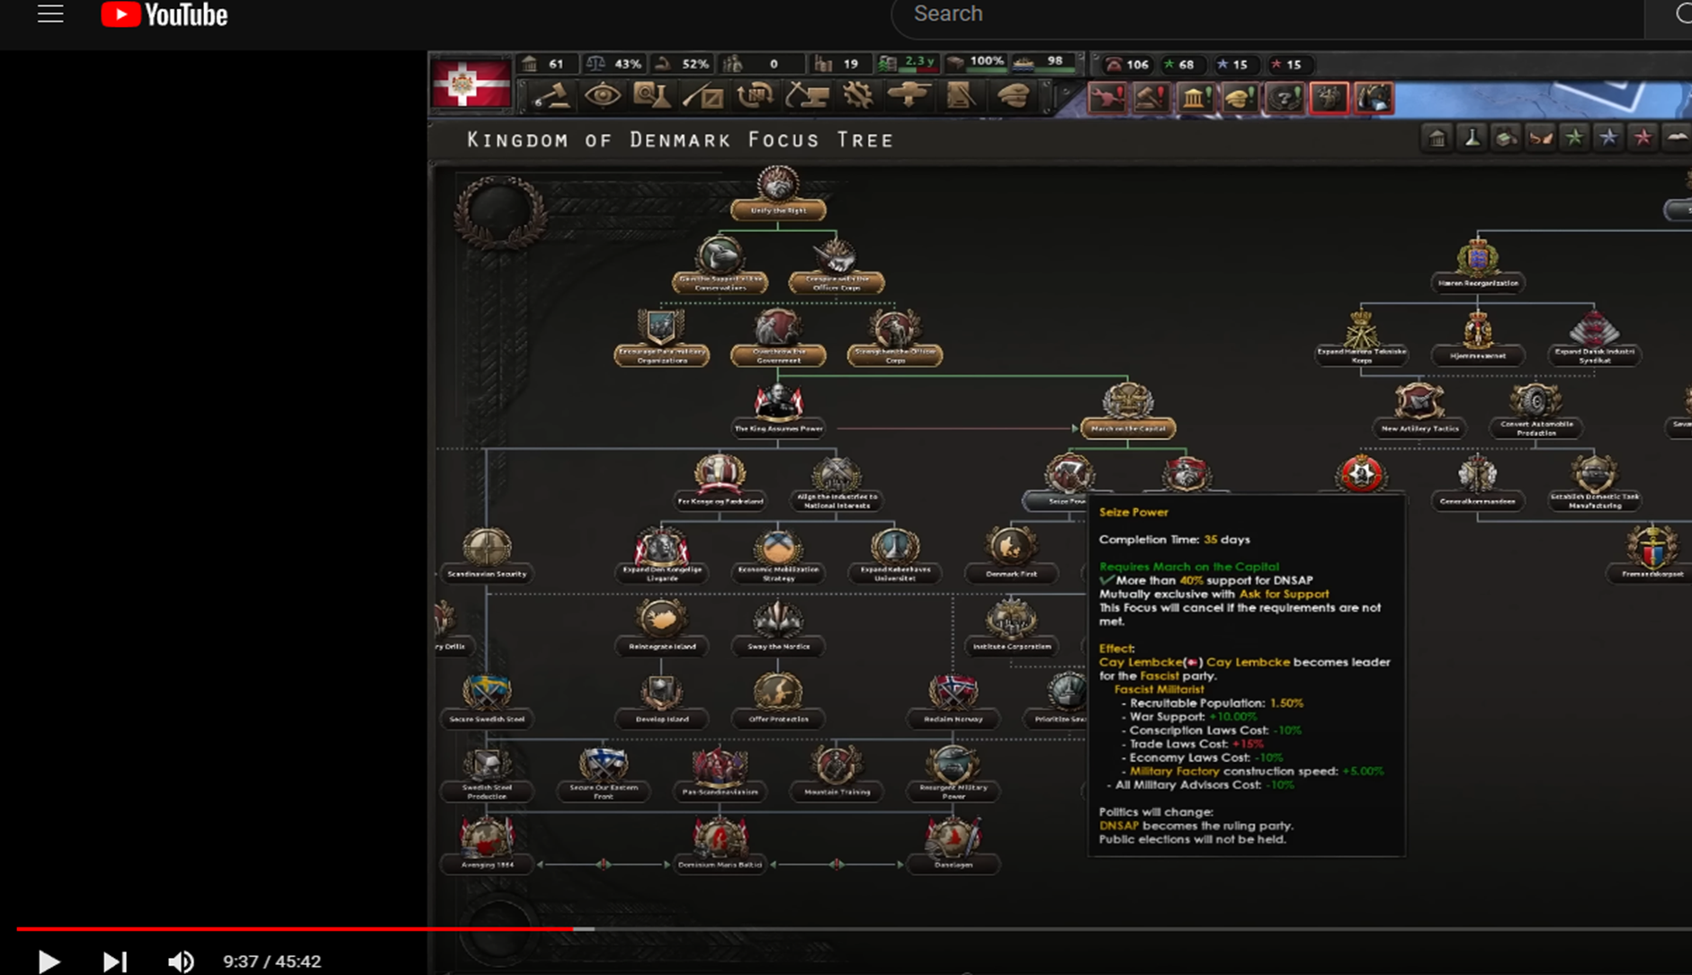Click the volume icon to mute the video
The width and height of the screenshot is (1692, 975).
[x=181, y=961]
